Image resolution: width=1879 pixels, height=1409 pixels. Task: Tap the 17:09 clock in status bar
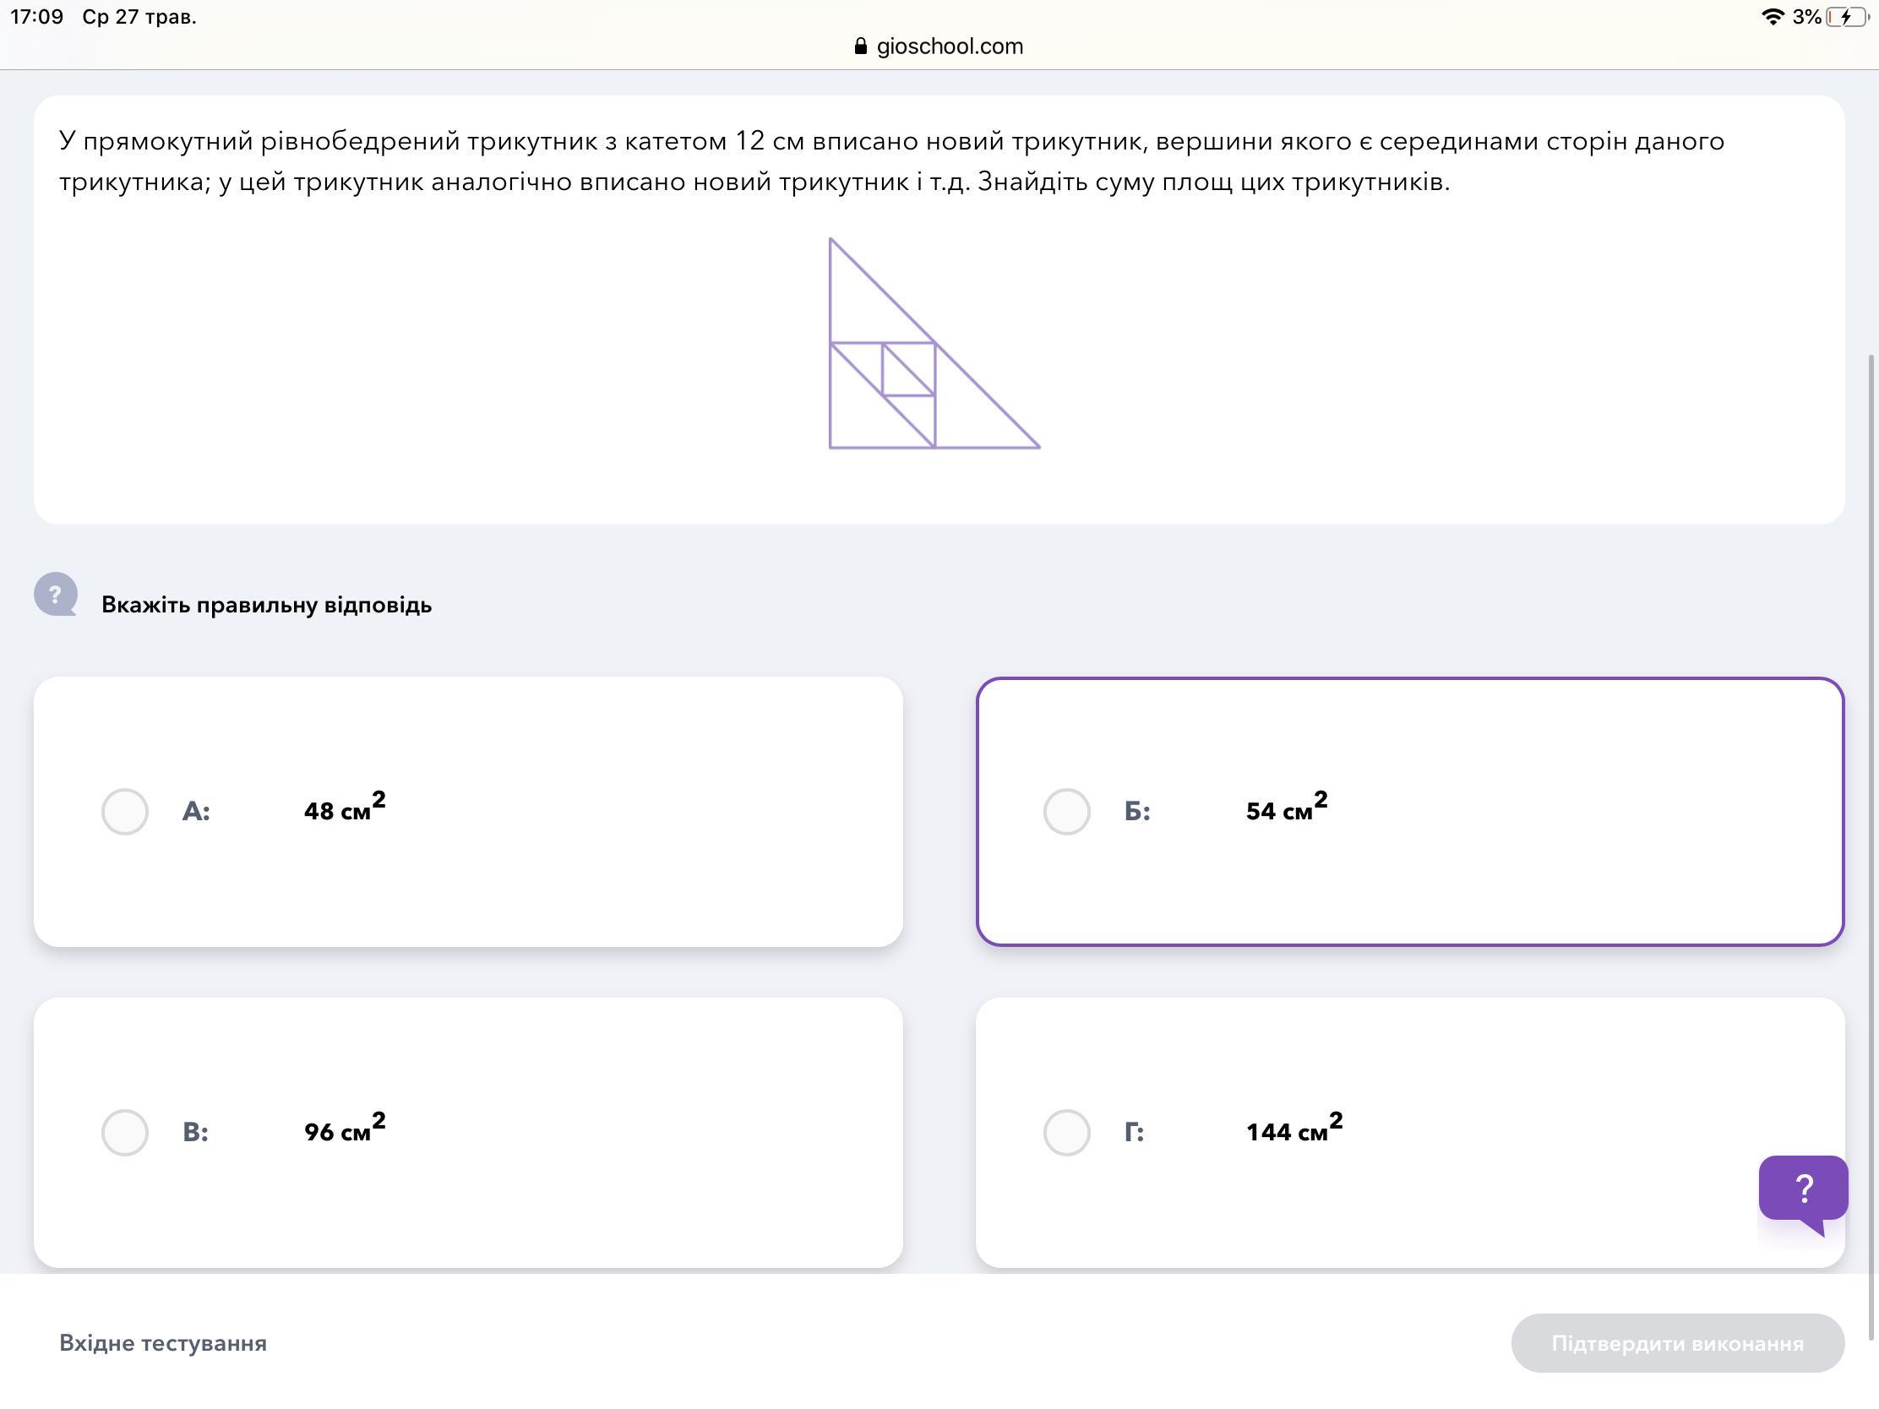coord(36,17)
